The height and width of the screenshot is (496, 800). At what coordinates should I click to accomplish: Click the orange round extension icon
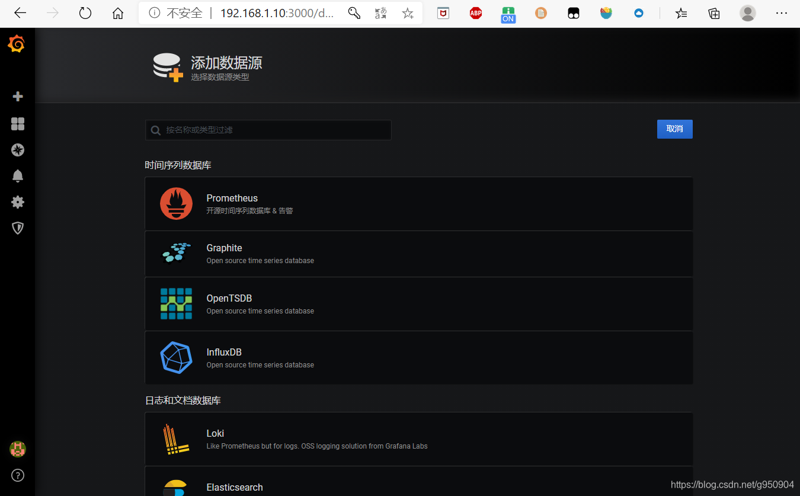[x=541, y=13]
